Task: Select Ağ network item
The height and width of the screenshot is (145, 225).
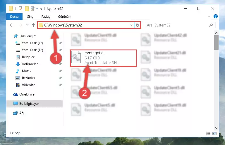Action: [x=21, y=113]
